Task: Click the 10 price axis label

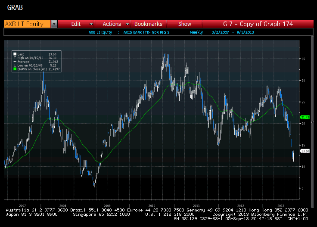Action: (x=303, y=167)
